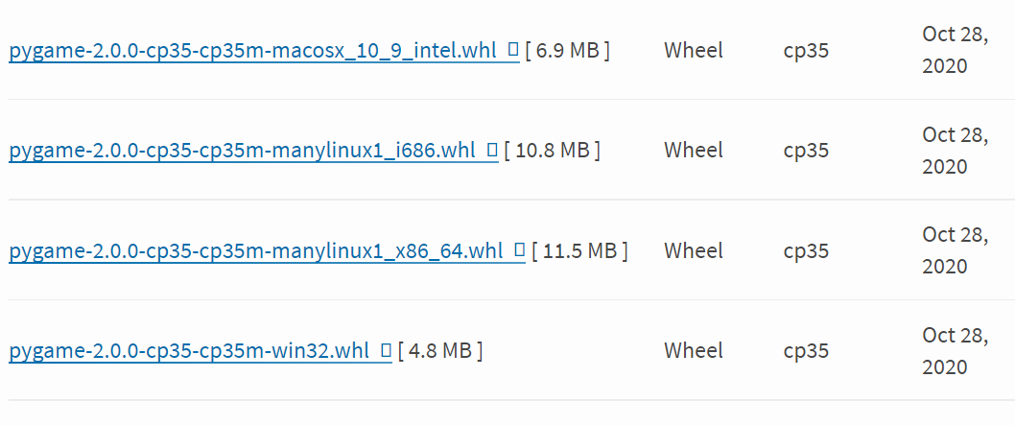Open the manylinux1_x86_64.whl file link
The width and height of the screenshot is (1015, 425).
tap(255, 250)
